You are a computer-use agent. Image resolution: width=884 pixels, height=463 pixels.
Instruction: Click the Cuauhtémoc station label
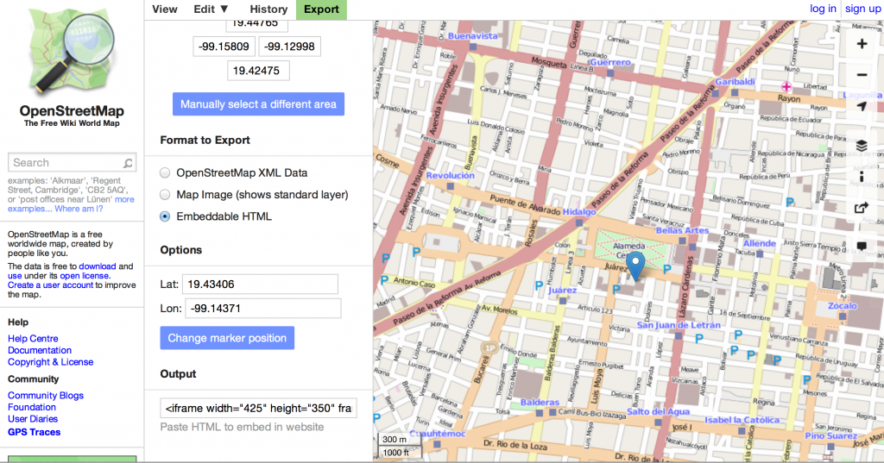437,434
